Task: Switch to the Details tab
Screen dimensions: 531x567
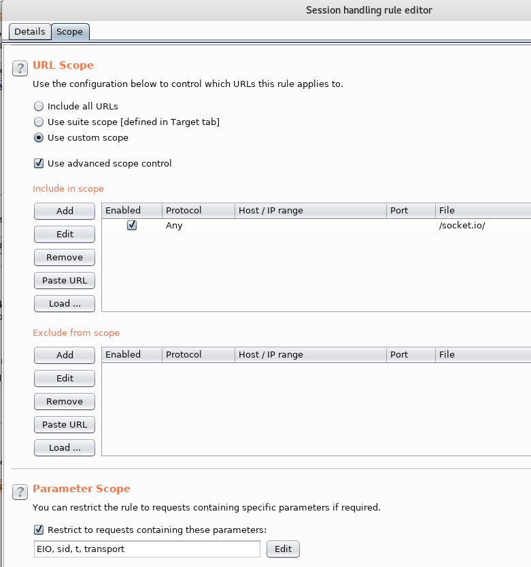Action: [30, 32]
